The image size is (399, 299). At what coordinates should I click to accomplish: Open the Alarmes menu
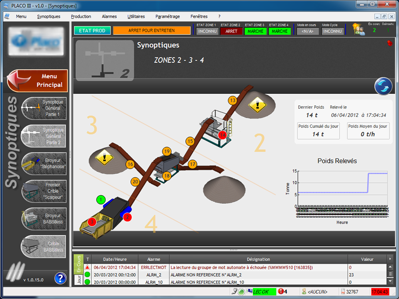click(109, 16)
